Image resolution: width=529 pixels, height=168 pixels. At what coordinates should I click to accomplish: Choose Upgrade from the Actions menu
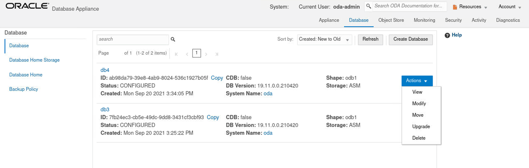(x=421, y=127)
